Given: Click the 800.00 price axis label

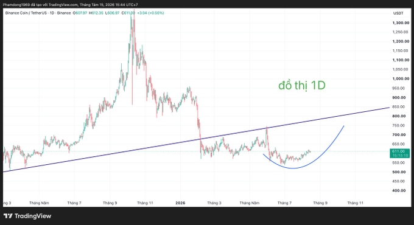Looking at the screenshot, I should point(399,116).
